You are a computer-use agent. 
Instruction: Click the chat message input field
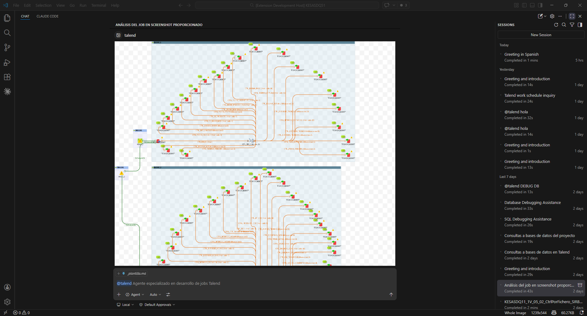pyautogui.click(x=255, y=284)
